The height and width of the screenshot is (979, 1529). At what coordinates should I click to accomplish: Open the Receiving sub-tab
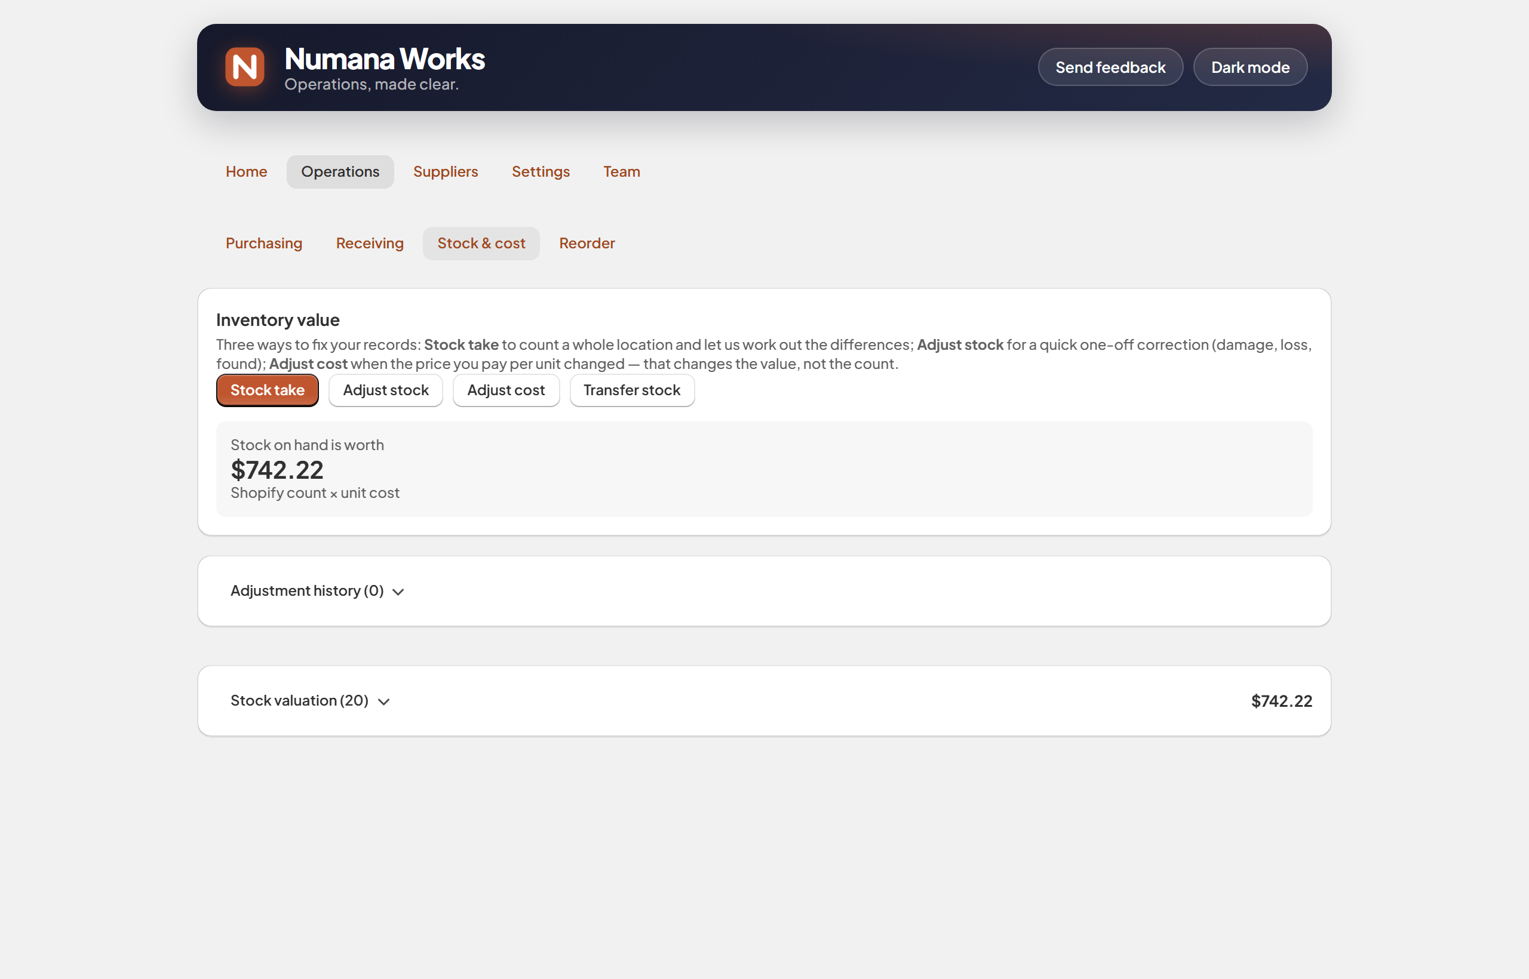tap(370, 244)
